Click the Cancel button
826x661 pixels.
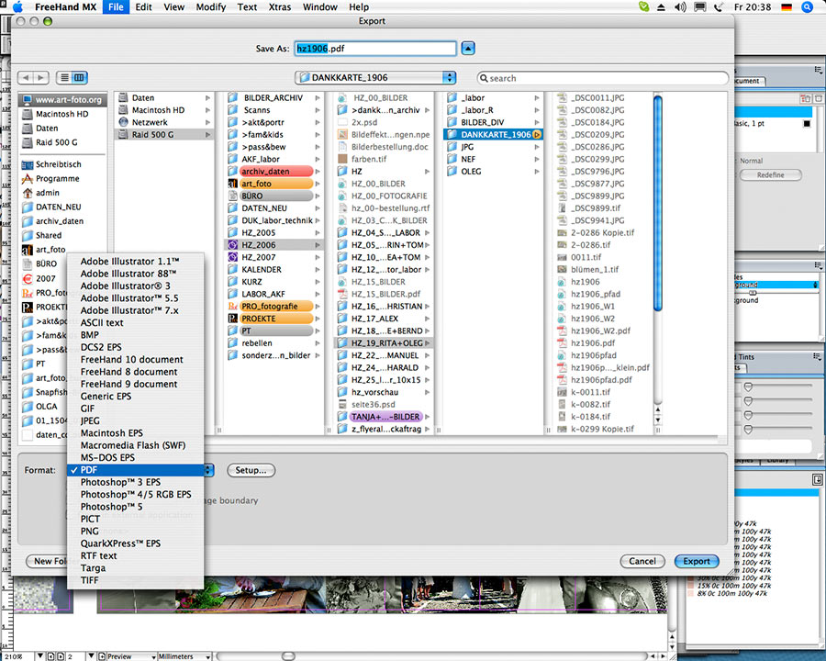(642, 561)
